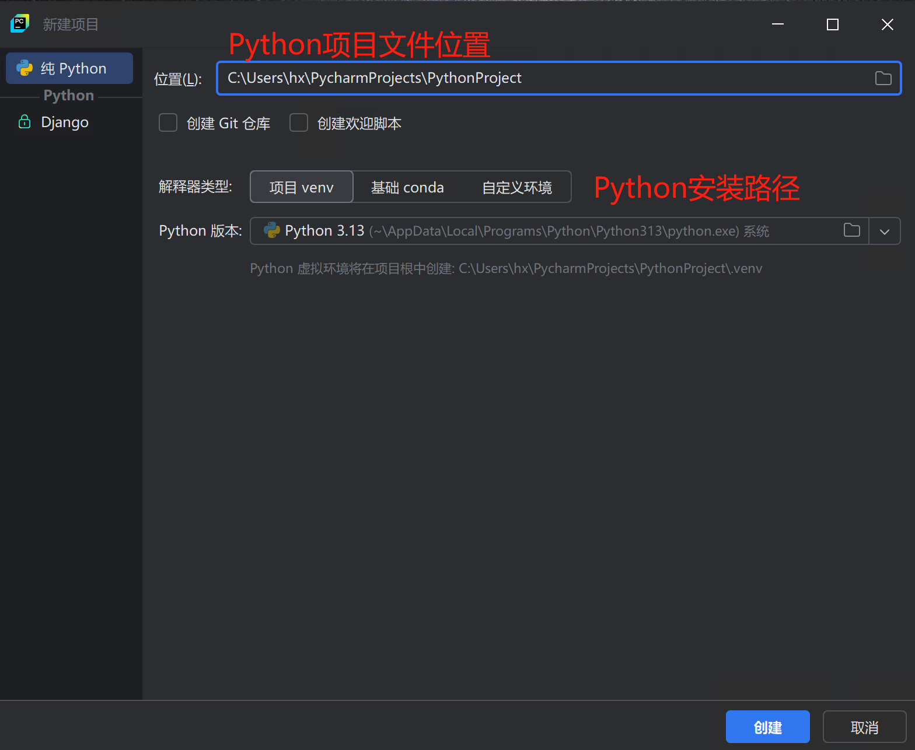Viewport: 915px width, 750px height.
Task: Click the Python group header in sidebar
Action: [x=69, y=96]
